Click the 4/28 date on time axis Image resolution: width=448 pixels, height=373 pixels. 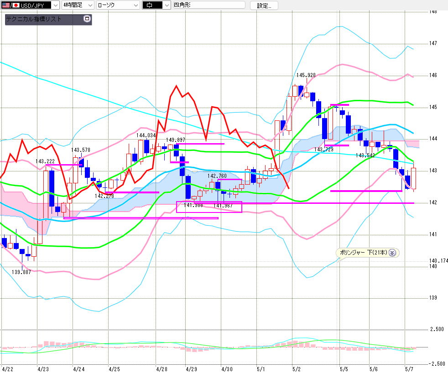[161, 369]
